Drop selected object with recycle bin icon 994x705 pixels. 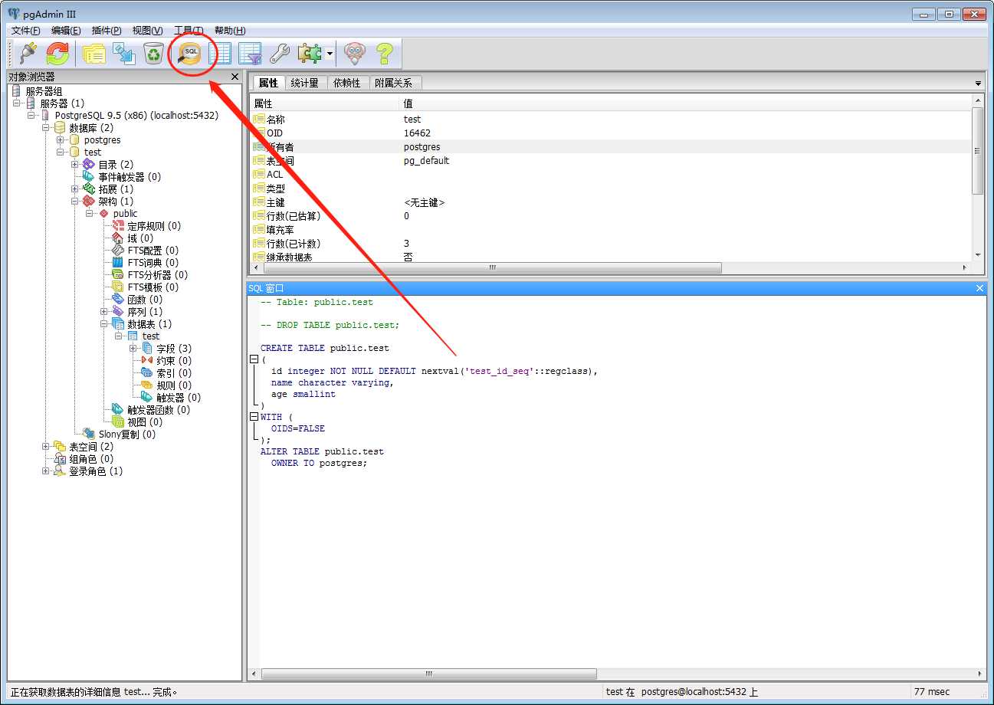click(x=154, y=53)
